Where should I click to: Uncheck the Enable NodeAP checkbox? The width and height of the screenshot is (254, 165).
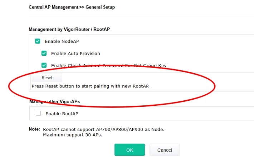38,41
